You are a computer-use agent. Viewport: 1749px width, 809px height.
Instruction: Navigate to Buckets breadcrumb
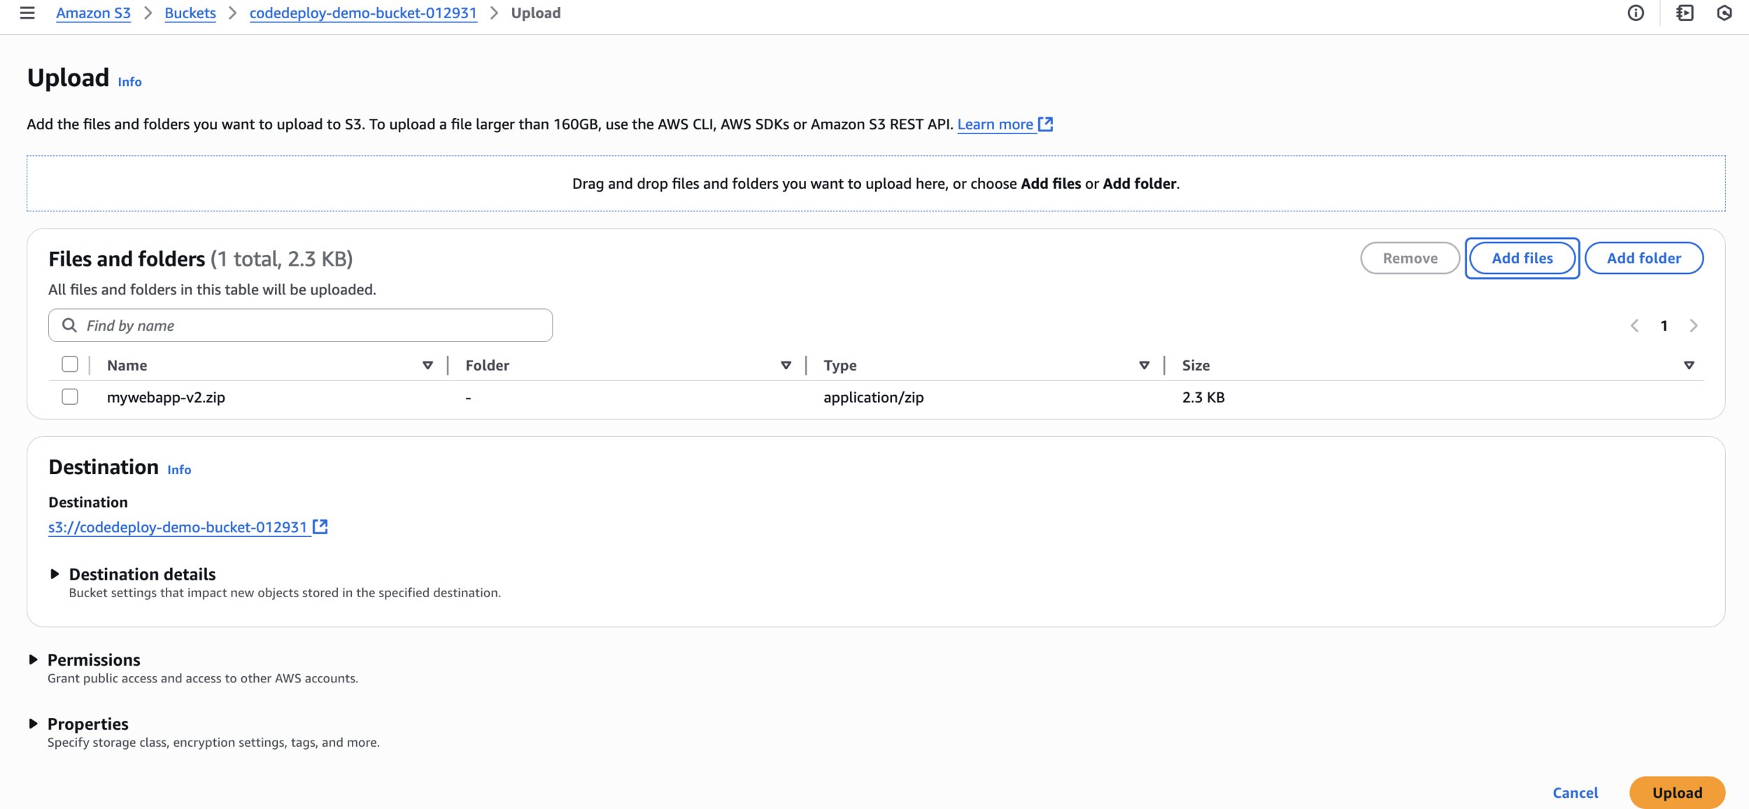[190, 13]
